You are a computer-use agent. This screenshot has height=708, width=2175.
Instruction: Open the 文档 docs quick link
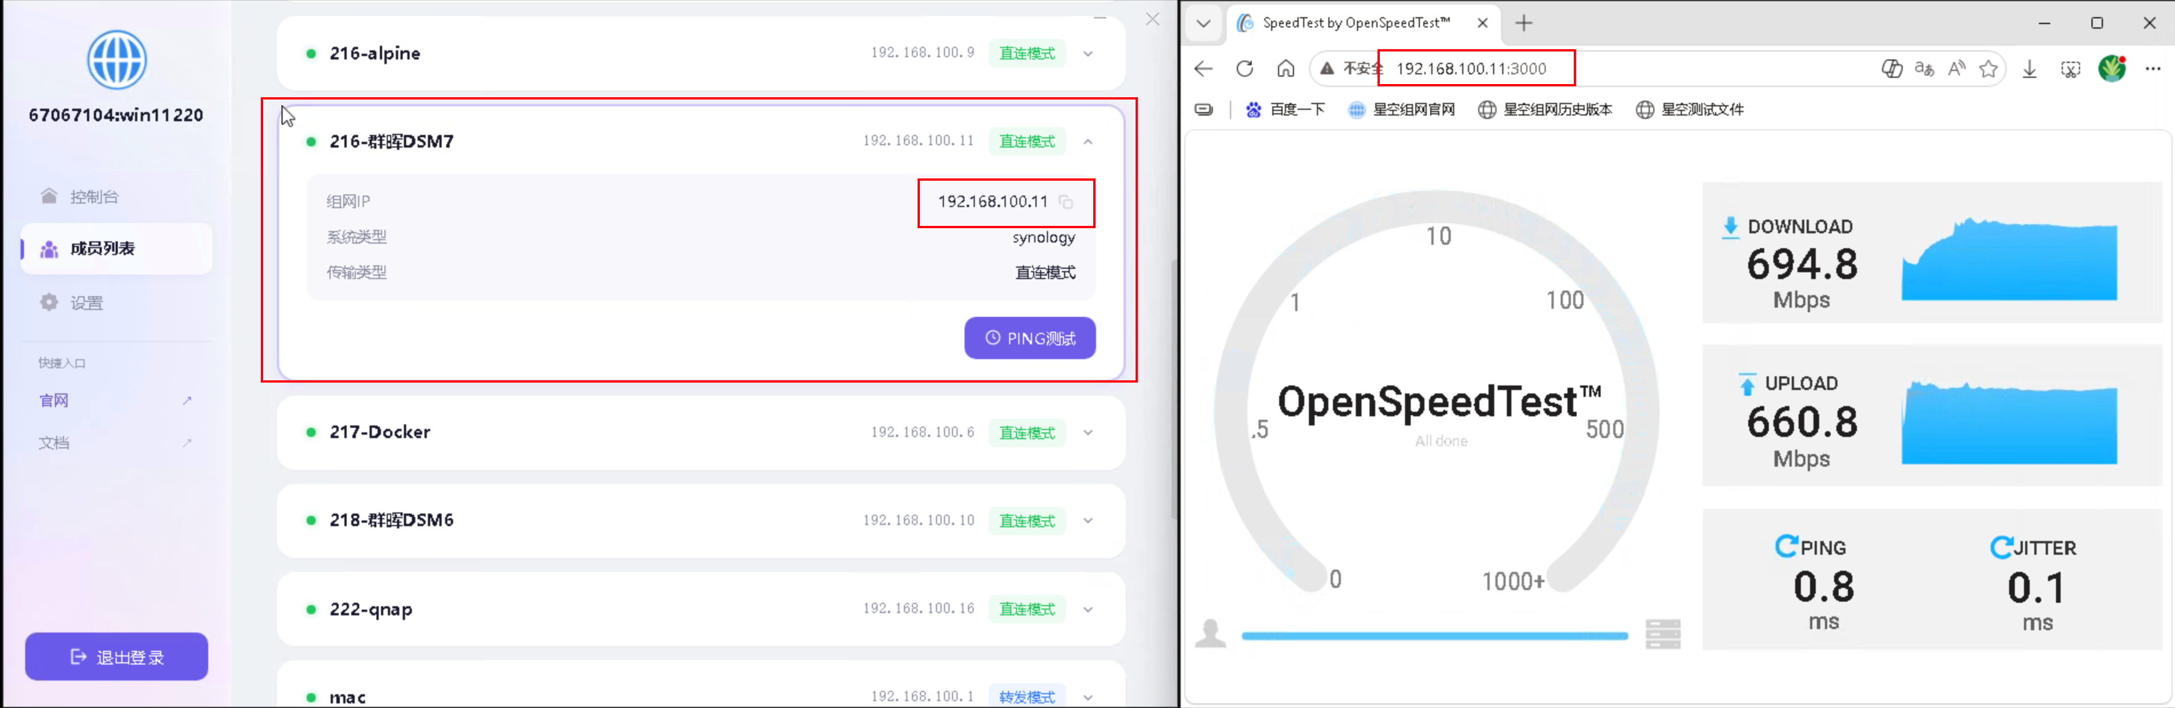(x=117, y=443)
